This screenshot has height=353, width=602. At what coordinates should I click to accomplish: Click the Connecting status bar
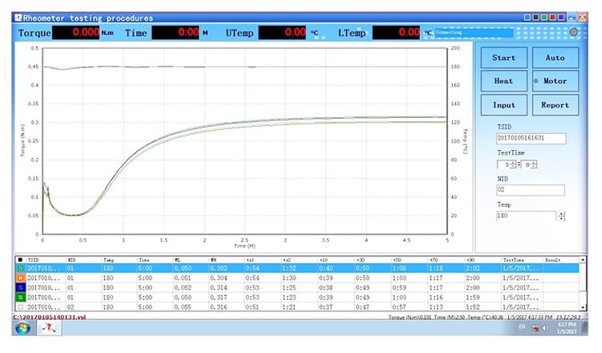tap(474, 33)
